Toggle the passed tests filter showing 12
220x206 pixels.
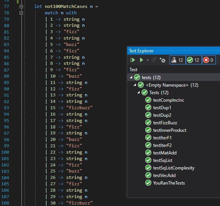(x=194, y=60)
